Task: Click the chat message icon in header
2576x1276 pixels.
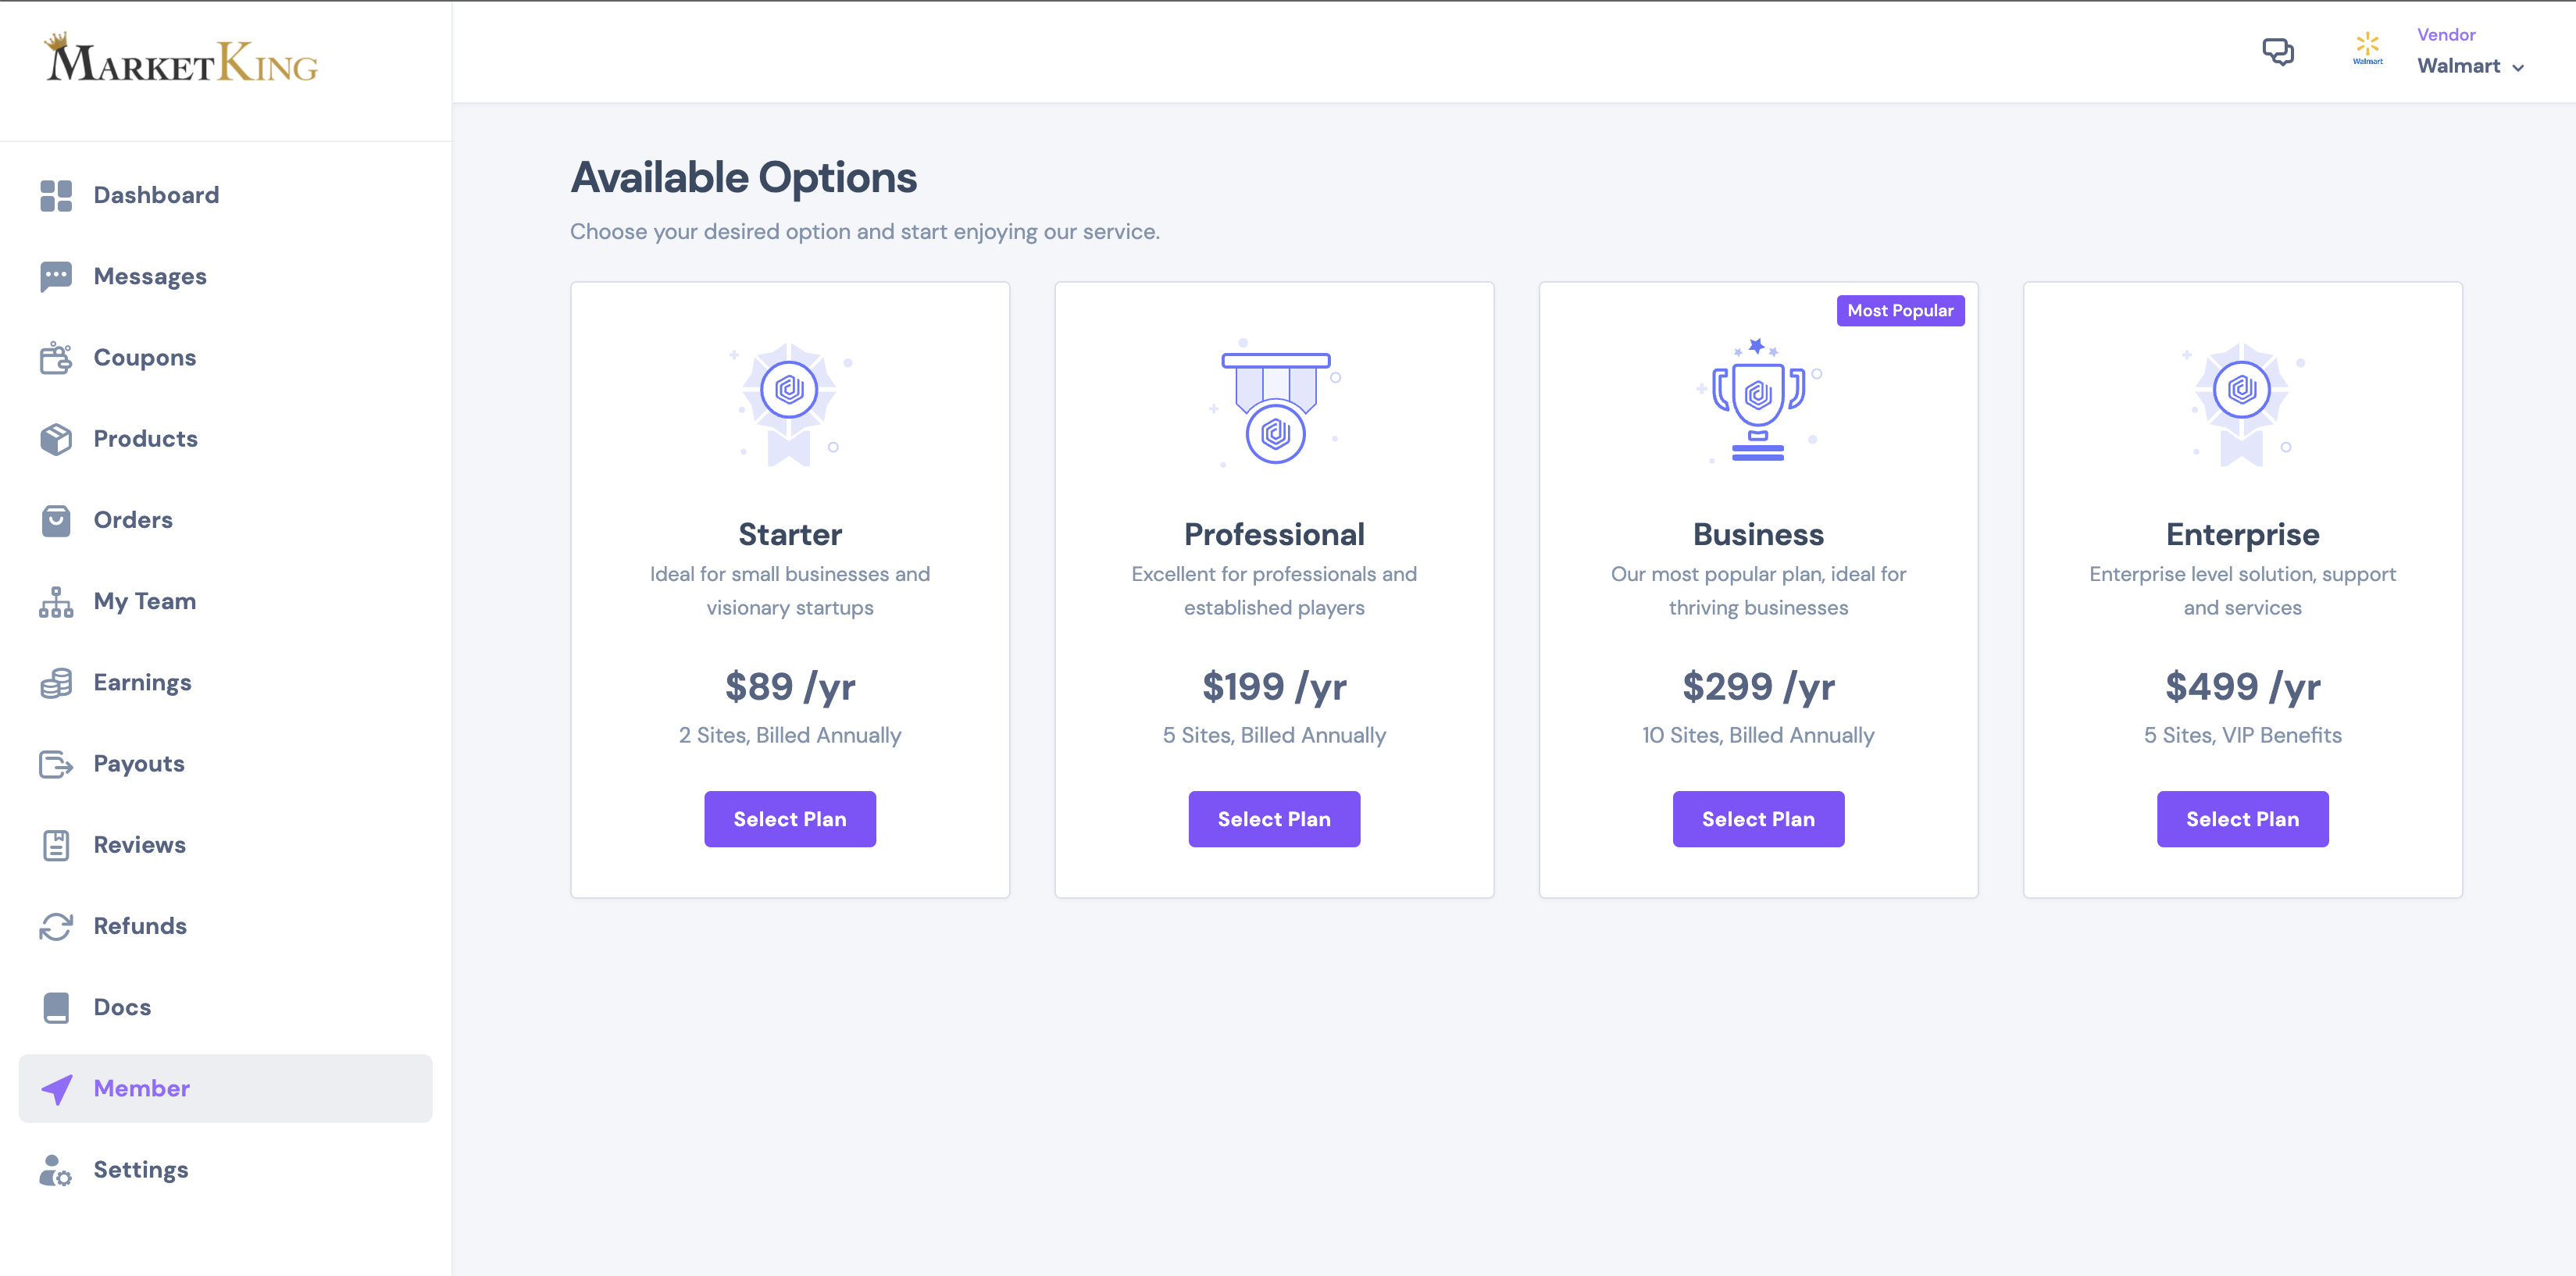Action: tap(2278, 51)
